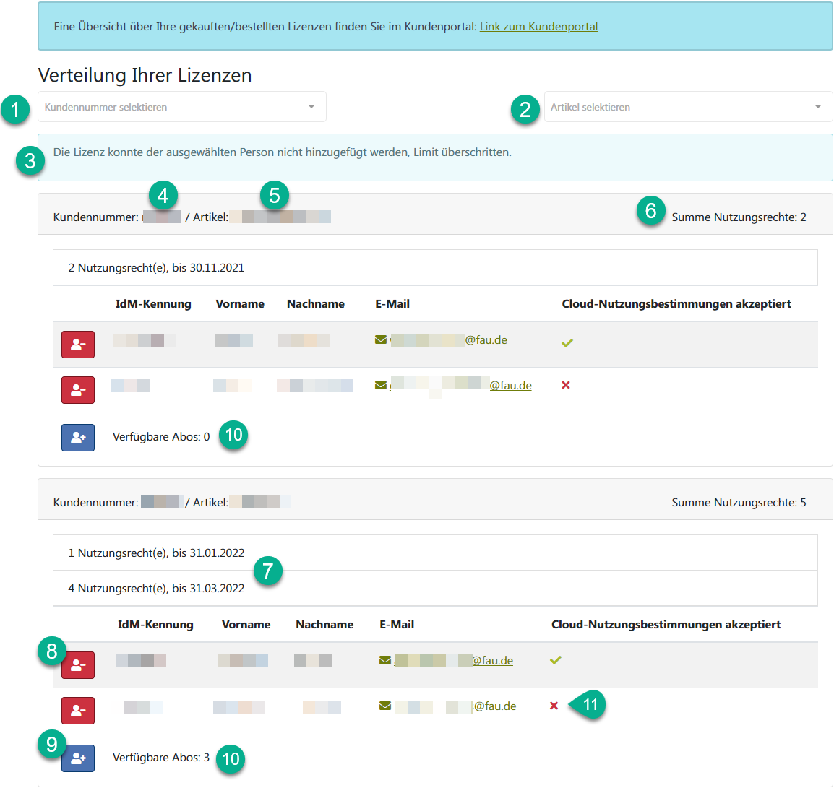Click green checkmark in first license group
834x788 pixels.
click(567, 342)
